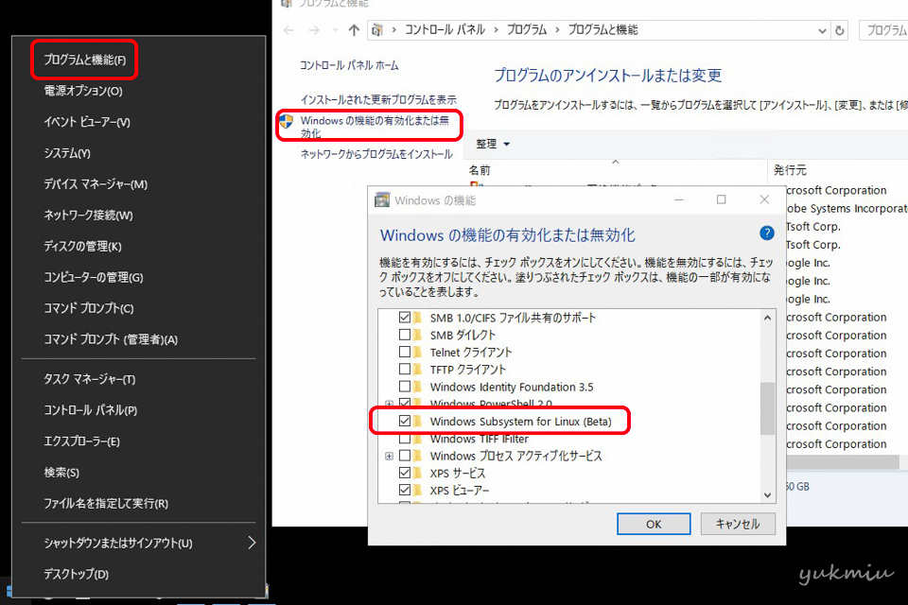The image size is (908, 605).
Task: Expand シャットダウンまたはサインアウト submenu arrow
Action: pos(252,543)
